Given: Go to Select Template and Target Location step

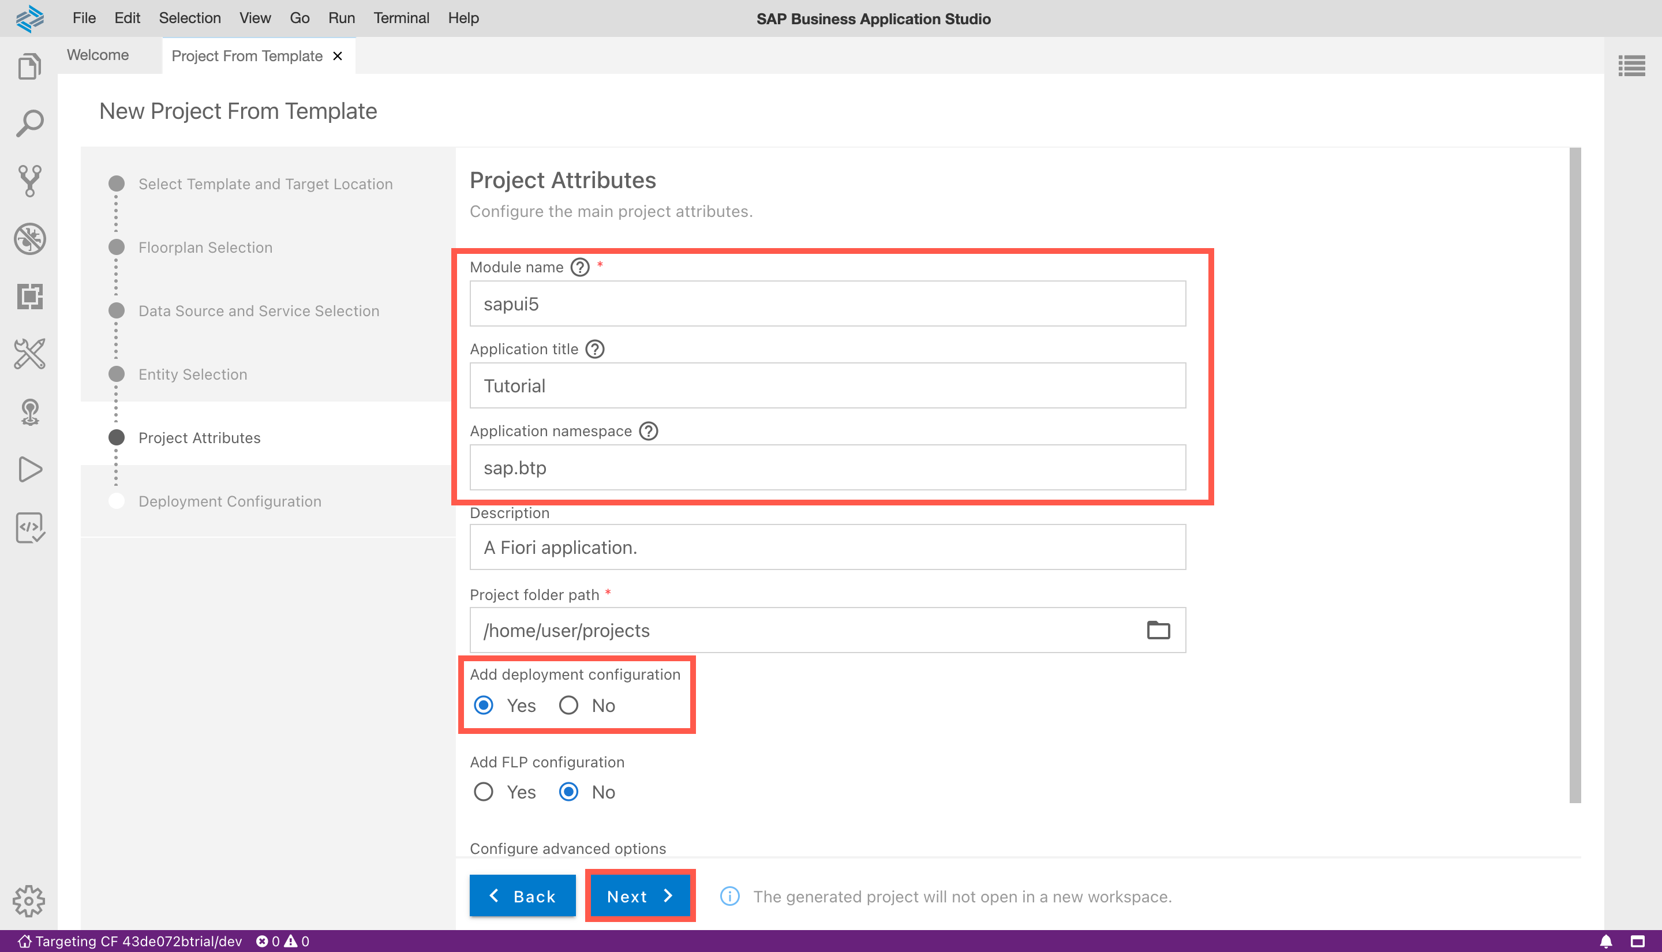Looking at the screenshot, I should [x=265, y=185].
